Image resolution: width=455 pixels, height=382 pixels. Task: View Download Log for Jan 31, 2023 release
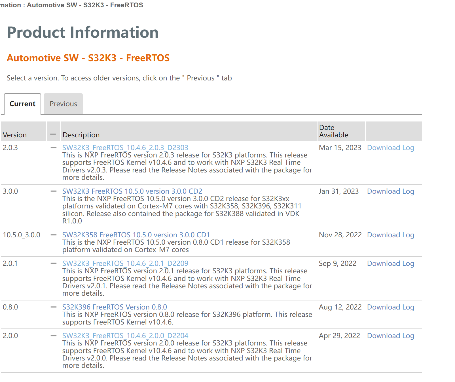(x=390, y=191)
